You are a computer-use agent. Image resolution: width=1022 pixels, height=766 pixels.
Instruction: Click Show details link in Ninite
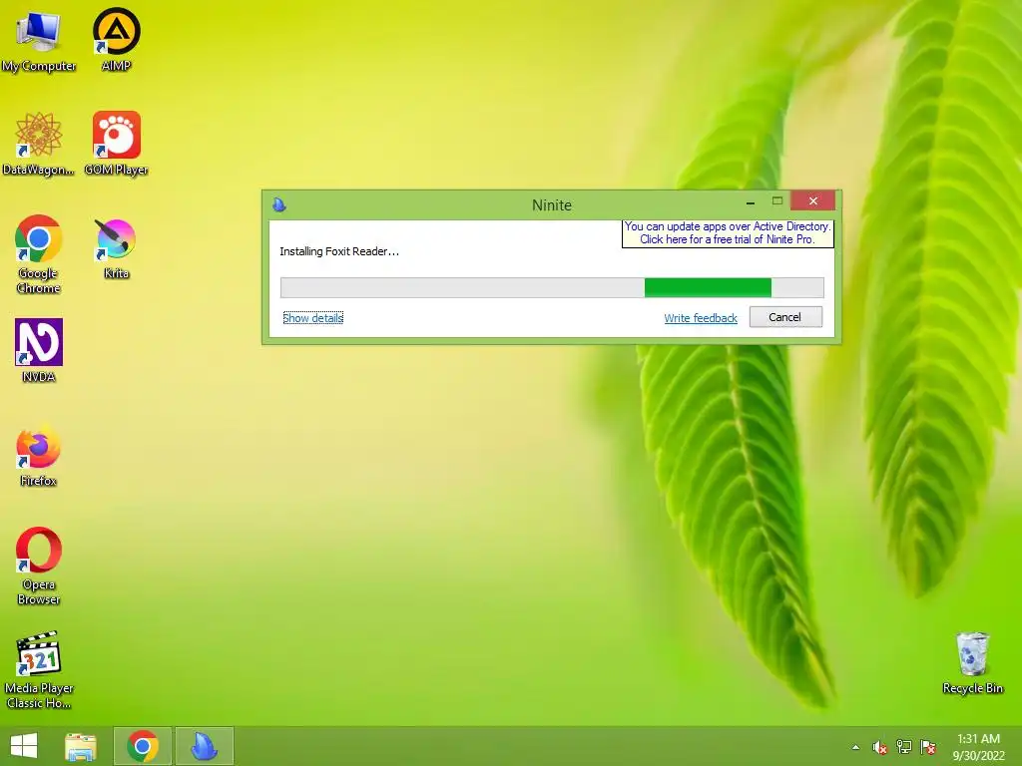312,318
